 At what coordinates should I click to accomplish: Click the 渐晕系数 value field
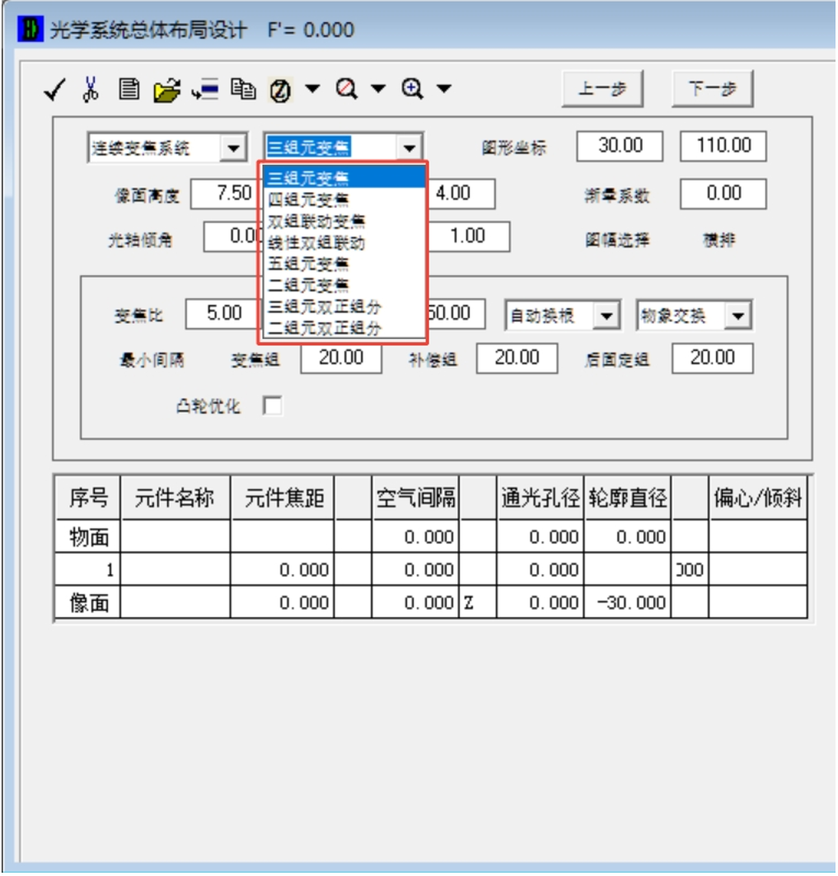(x=723, y=194)
